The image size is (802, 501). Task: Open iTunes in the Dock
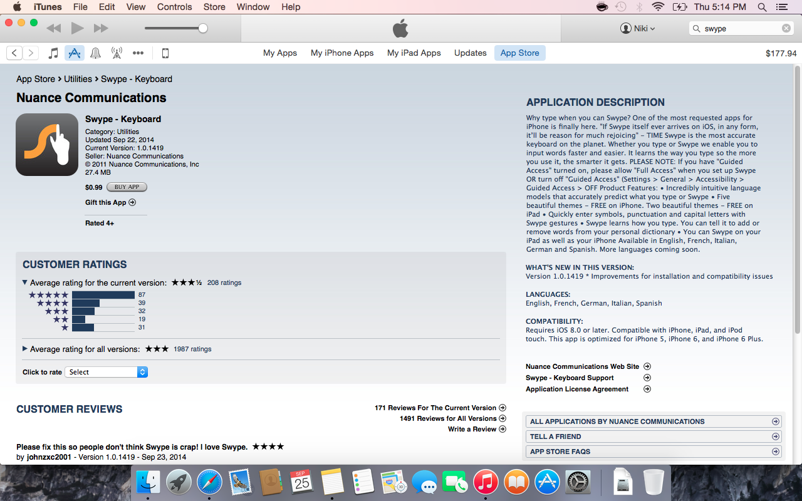[486, 482]
